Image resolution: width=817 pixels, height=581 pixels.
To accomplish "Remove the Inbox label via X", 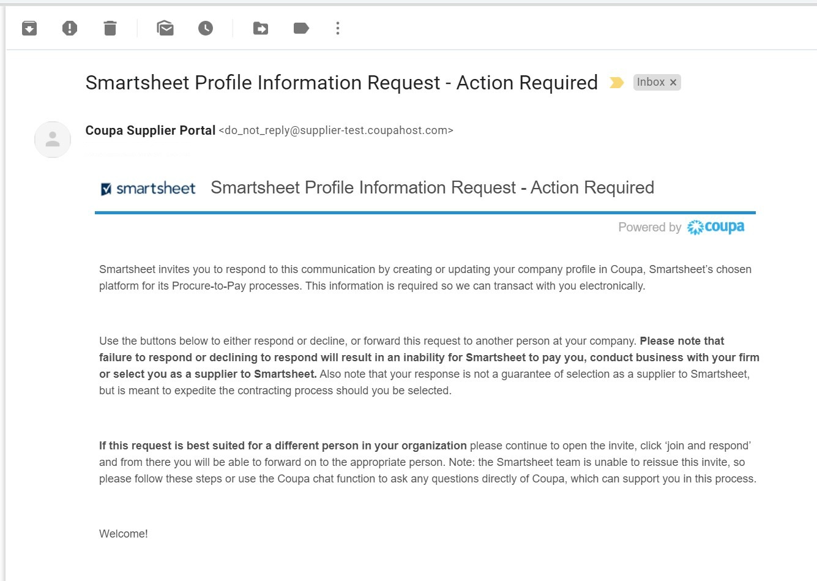I will 673,83.
